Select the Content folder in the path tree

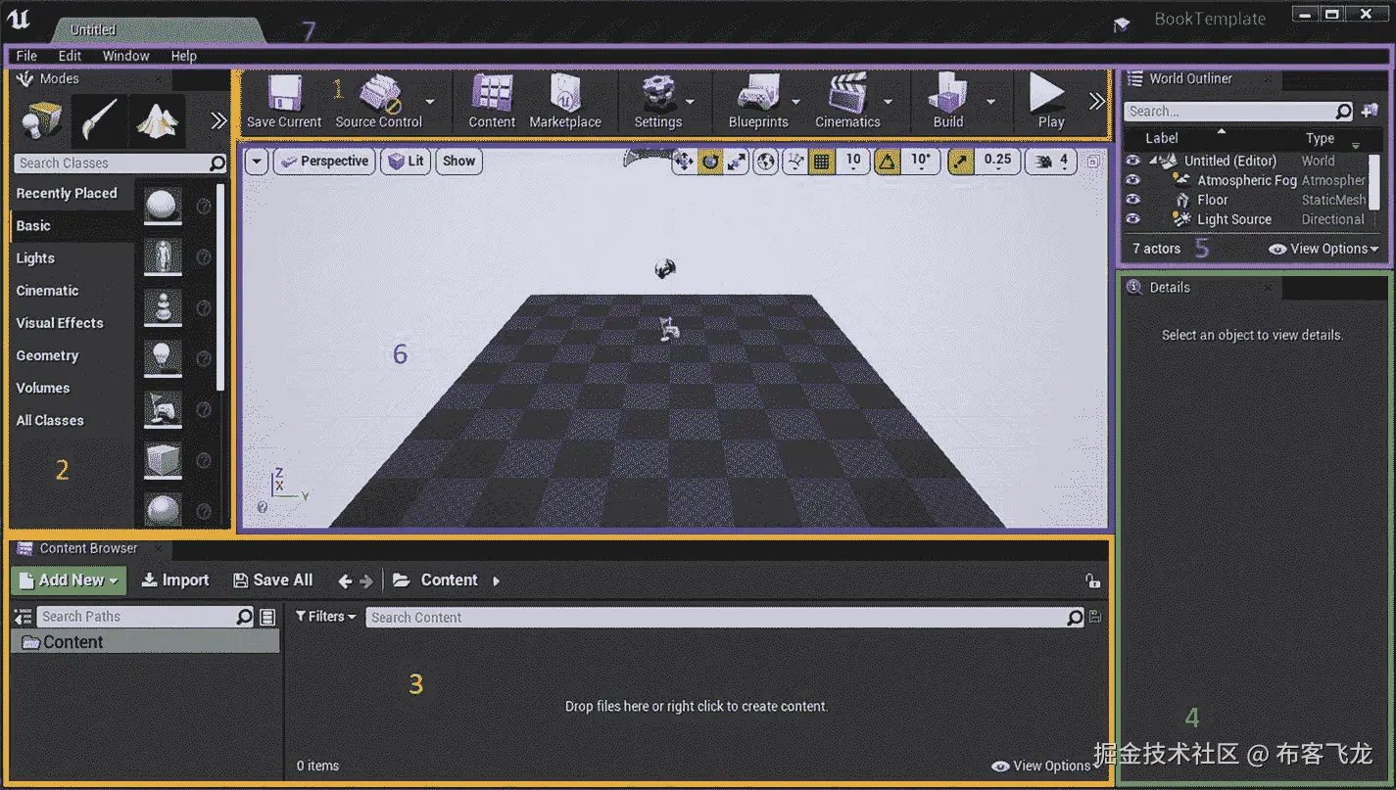[145, 642]
